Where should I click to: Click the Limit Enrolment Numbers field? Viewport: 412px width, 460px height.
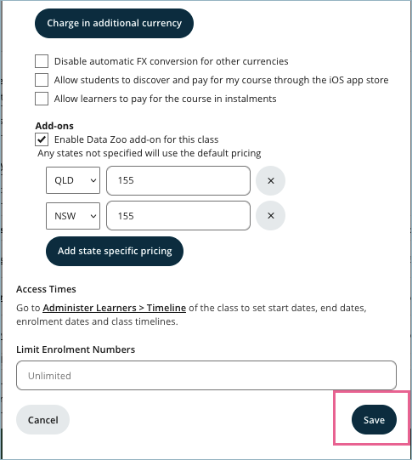click(206, 376)
